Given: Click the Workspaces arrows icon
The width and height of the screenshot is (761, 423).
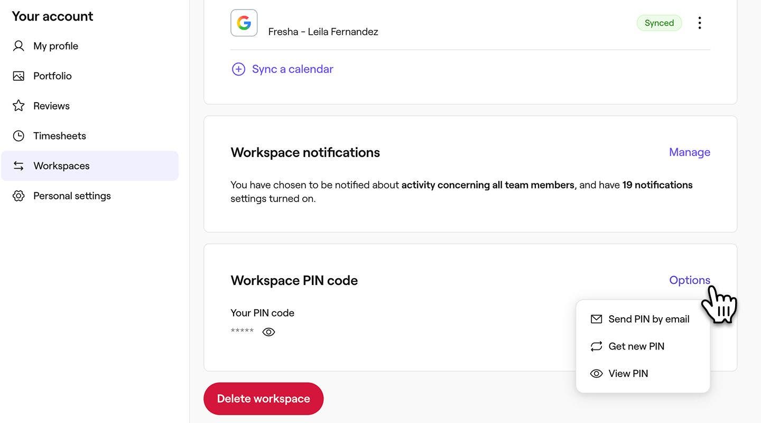Looking at the screenshot, I should point(18,166).
